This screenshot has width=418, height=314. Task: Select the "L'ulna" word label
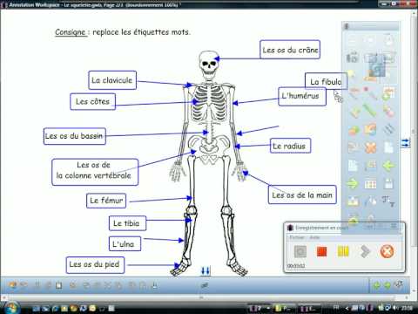click(x=125, y=244)
